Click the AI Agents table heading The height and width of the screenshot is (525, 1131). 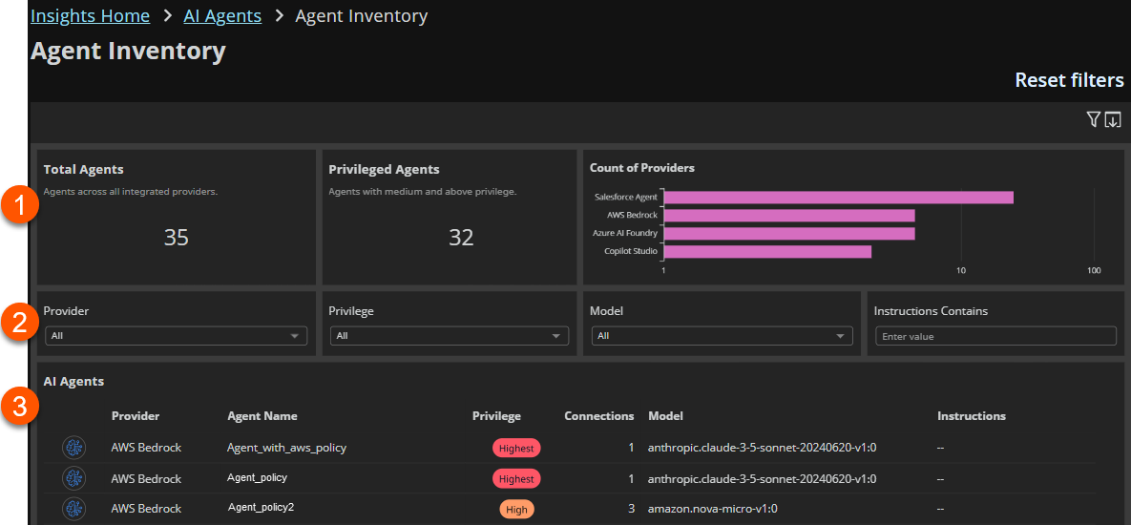[x=73, y=382]
